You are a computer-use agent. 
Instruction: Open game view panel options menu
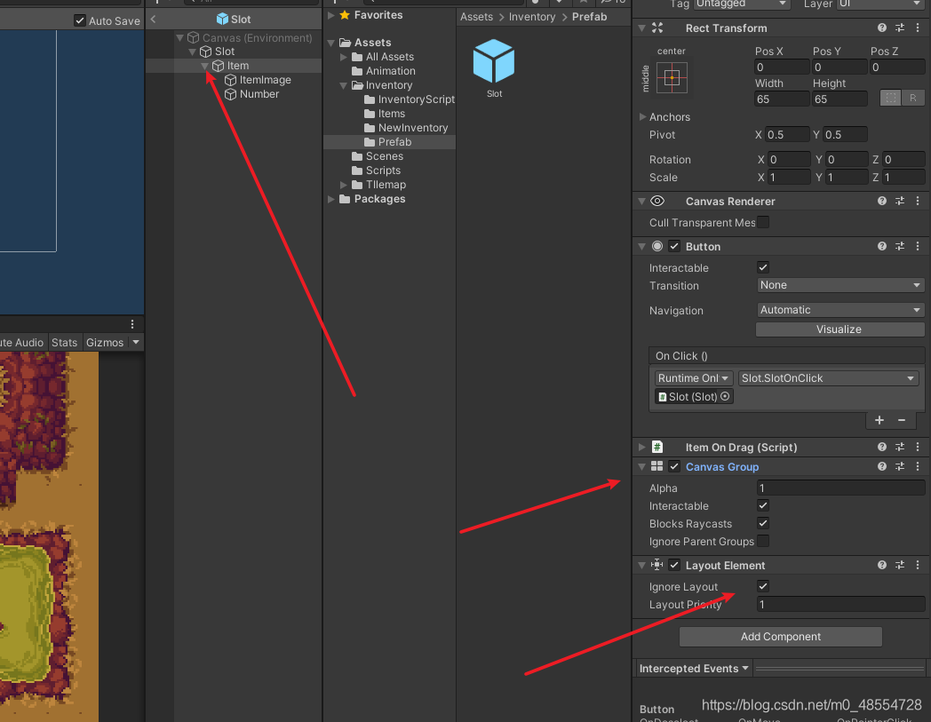click(x=132, y=324)
